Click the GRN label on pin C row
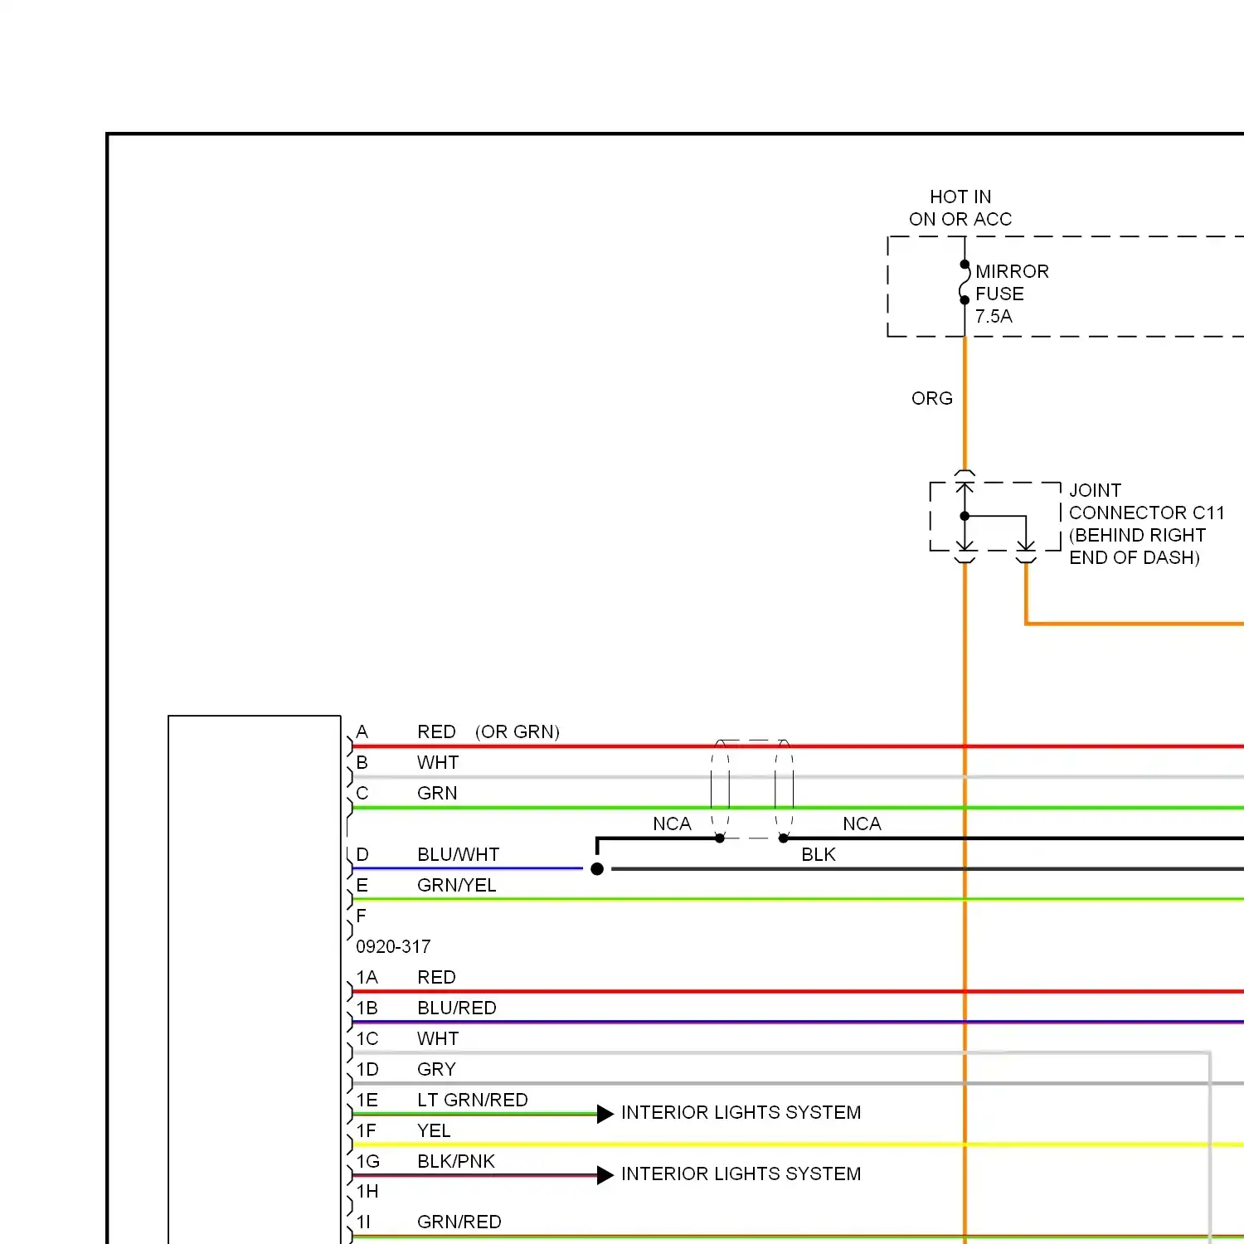The width and height of the screenshot is (1244, 1244). 437,794
